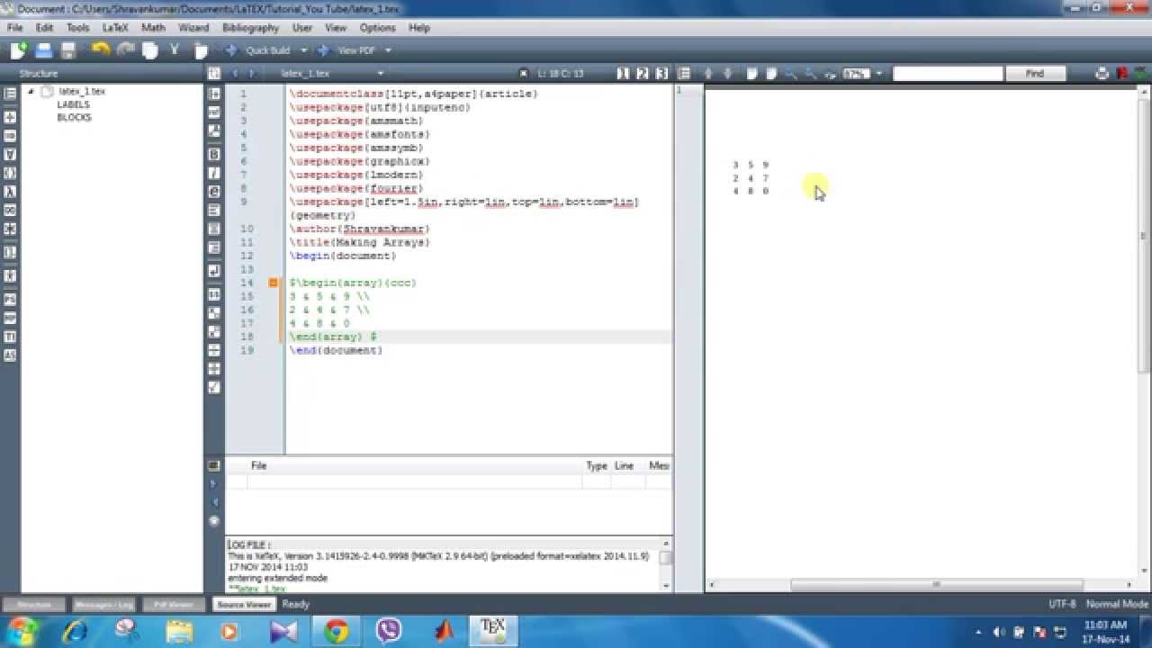The image size is (1152, 648).
Task: Jump to bookmark 2 in editor
Action: (x=643, y=74)
